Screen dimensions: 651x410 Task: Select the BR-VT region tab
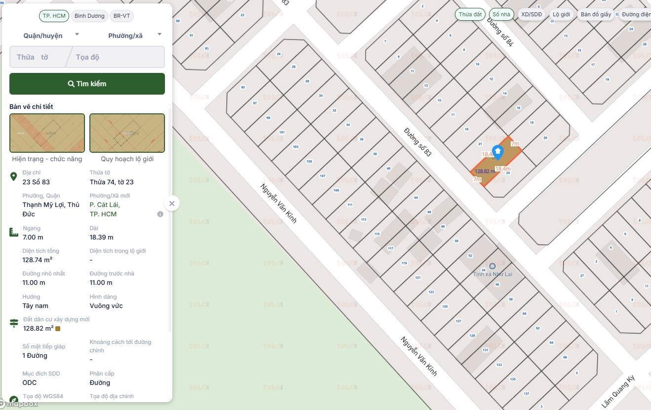(122, 16)
